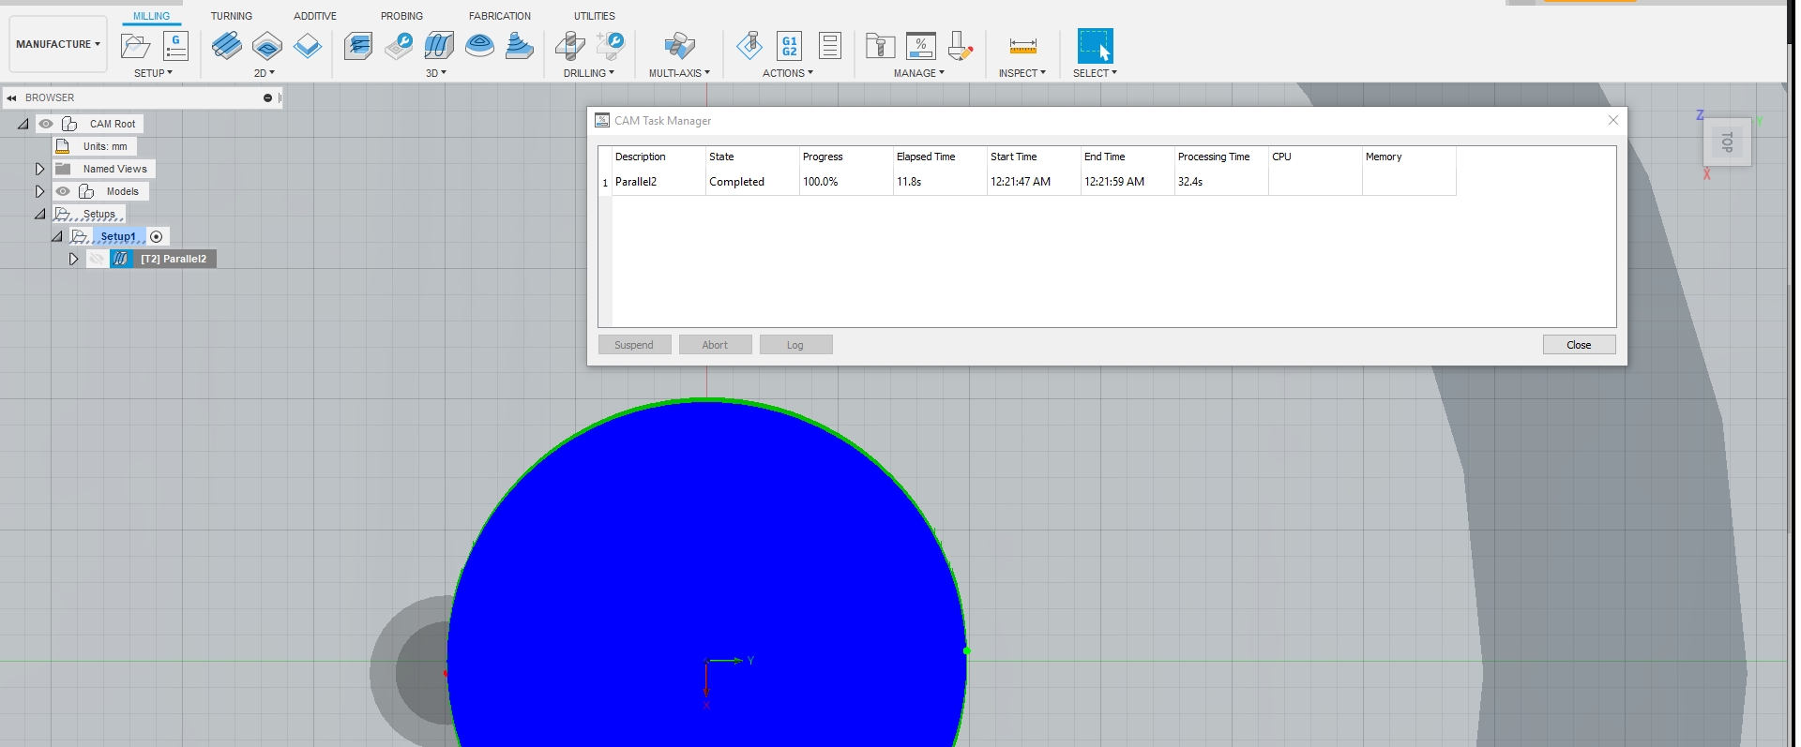Image resolution: width=1801 pixels, height=747 pixels.
Task: Expand the Models node
Action: [39, 191]
